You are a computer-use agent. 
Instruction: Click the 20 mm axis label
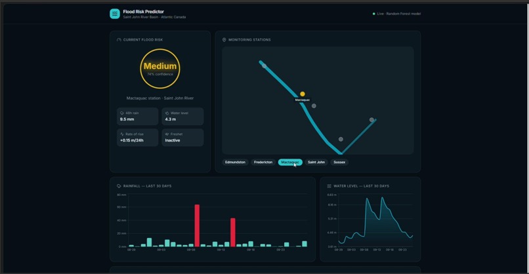(x=122, y=233)
